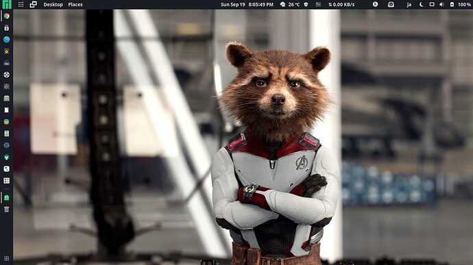Click the date and time clock

pyautogui.click(x=247, y=5)
